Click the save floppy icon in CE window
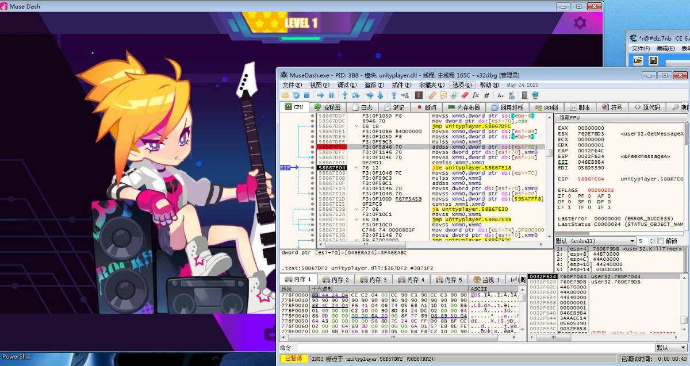Image resolution: width=690 pixels, height=366 pixels. [654, 60]
